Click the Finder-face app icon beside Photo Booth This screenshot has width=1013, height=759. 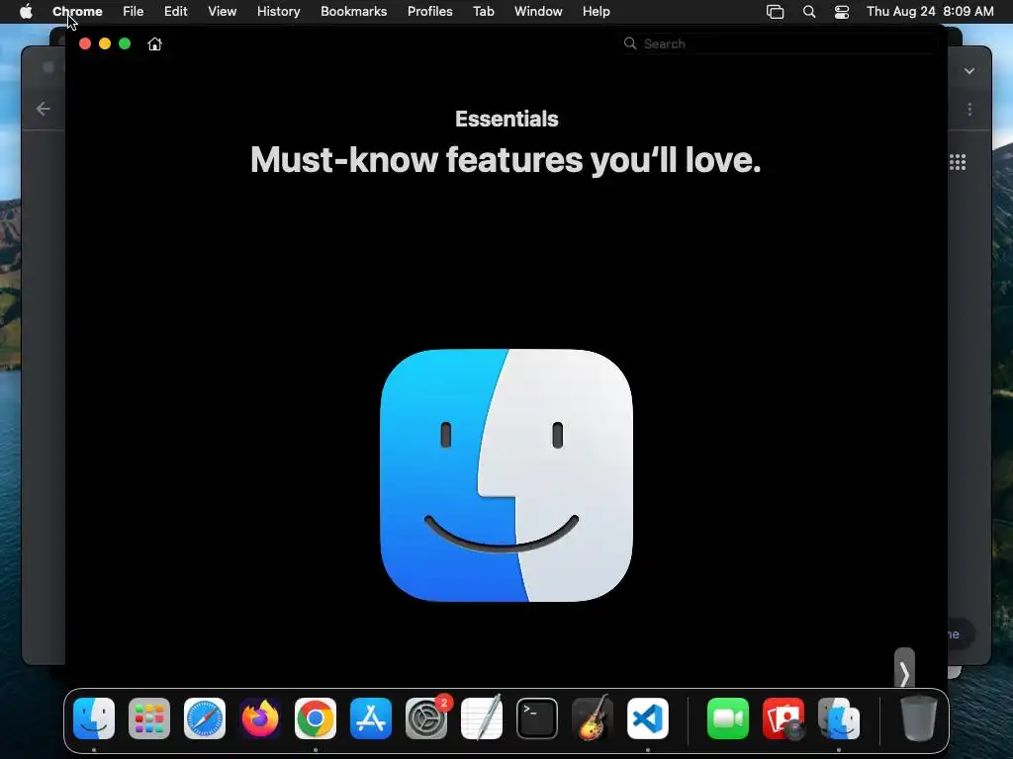[839, 718]
